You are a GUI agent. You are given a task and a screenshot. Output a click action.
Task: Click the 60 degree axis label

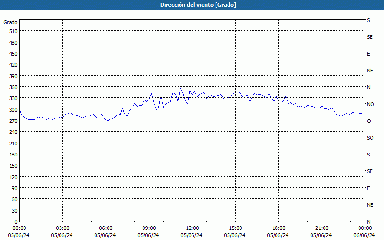pyautogui.click(x=15, y=199)
